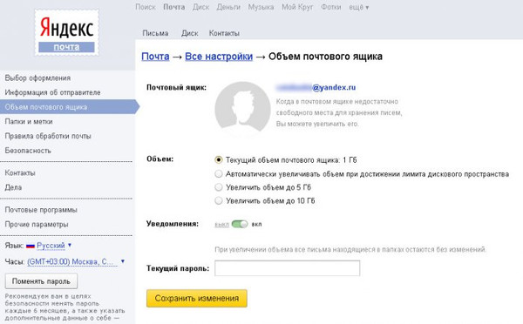Open Диск in the top services bar
Image resolution: width=523 pixels, height=324 pixels.
pos(200,7)
